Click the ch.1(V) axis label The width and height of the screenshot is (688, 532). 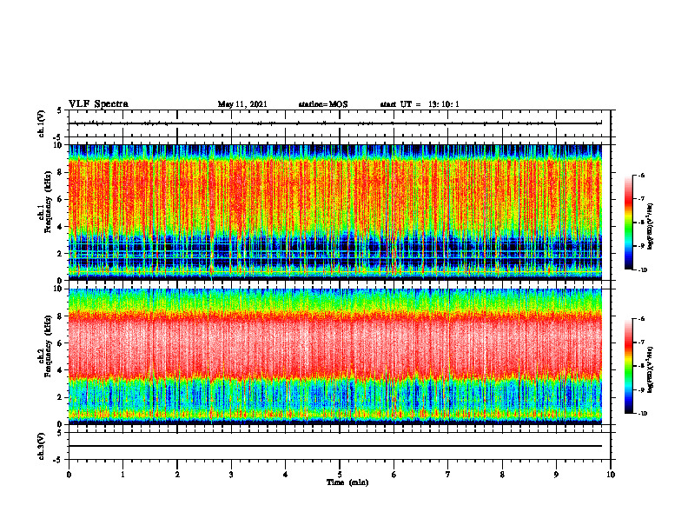click(x=42, y=123)
